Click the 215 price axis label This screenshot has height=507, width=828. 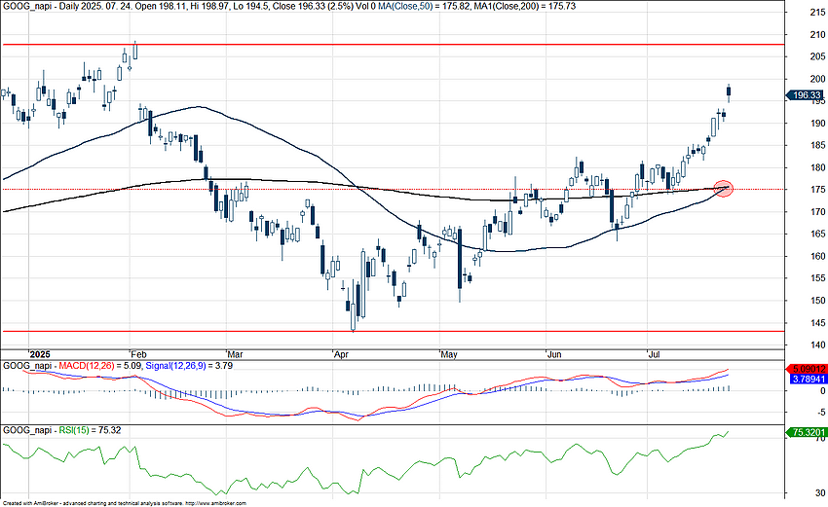[x=817, y=13]
